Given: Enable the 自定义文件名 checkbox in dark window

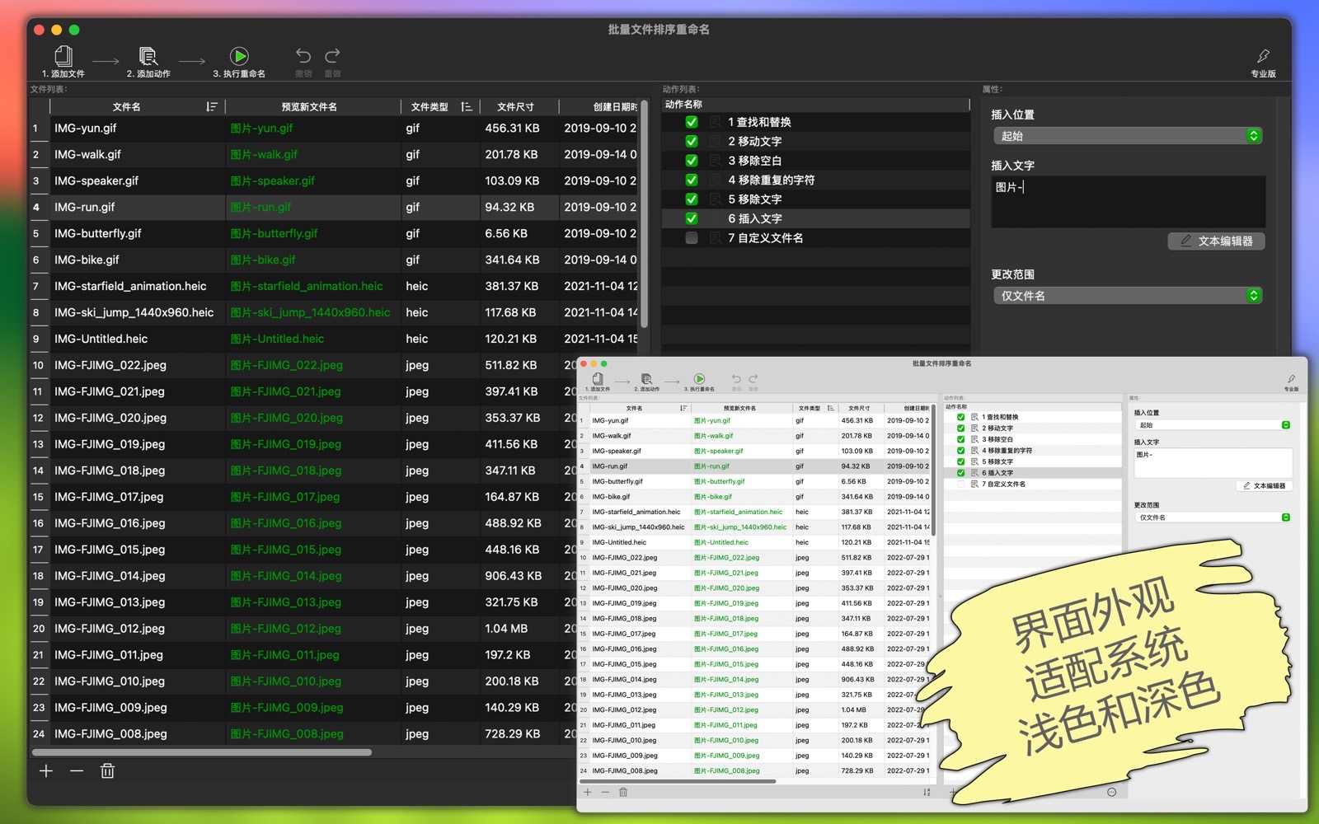Looking at the screenshot, I should 692,238.
